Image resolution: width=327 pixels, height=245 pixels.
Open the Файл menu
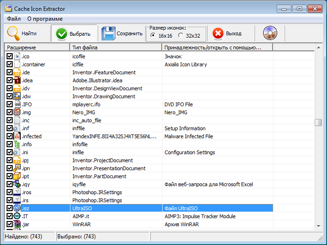coord(14,19)
